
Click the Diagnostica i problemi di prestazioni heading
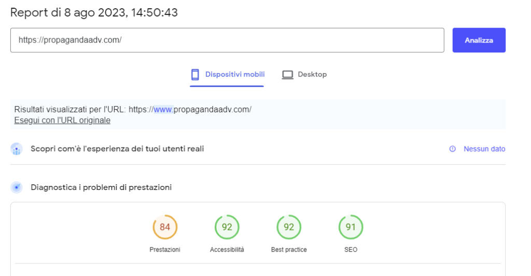point(101,187)
